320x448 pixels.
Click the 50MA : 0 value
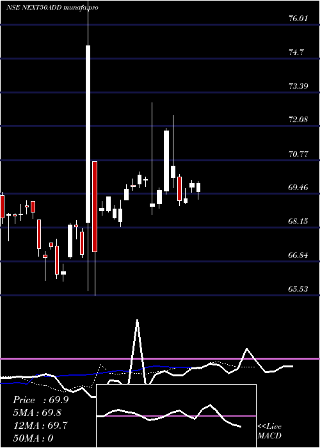33,438
